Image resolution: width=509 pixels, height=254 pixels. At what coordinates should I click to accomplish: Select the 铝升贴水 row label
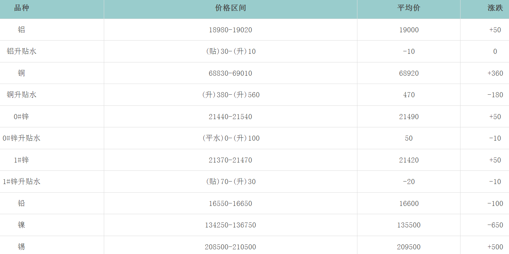(x=22, y=51)
